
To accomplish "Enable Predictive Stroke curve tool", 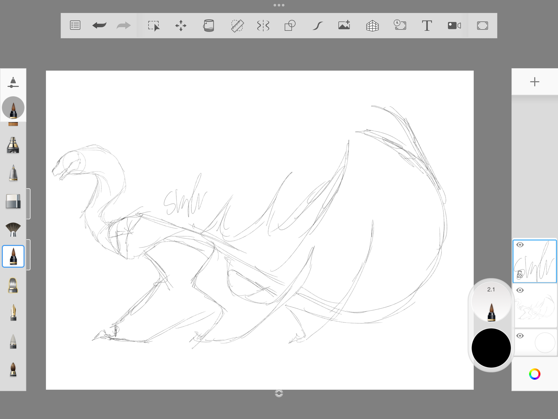I will pyautogui.click(x=318, y=26).
